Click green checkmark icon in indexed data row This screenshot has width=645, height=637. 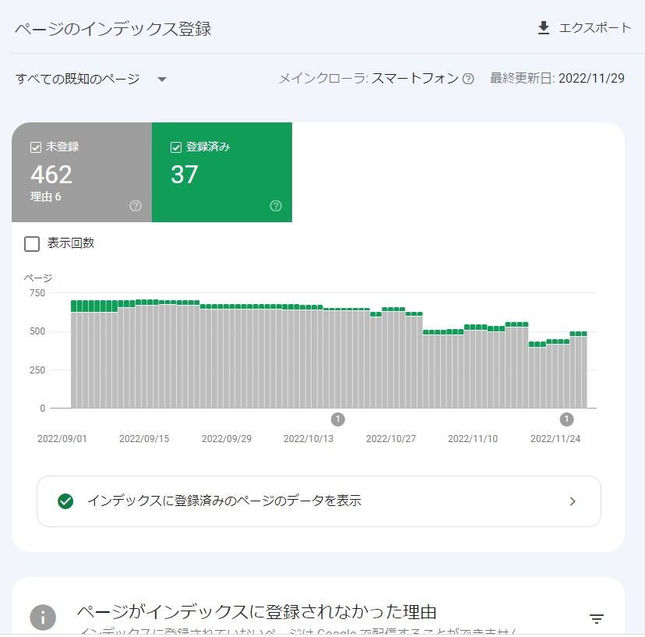click(65, 501)
